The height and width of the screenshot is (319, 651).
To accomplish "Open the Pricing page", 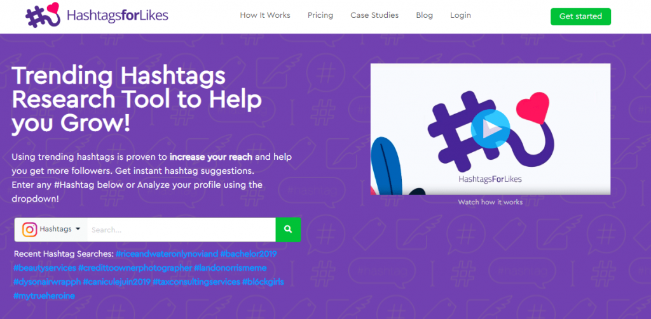I will [320, 15].
